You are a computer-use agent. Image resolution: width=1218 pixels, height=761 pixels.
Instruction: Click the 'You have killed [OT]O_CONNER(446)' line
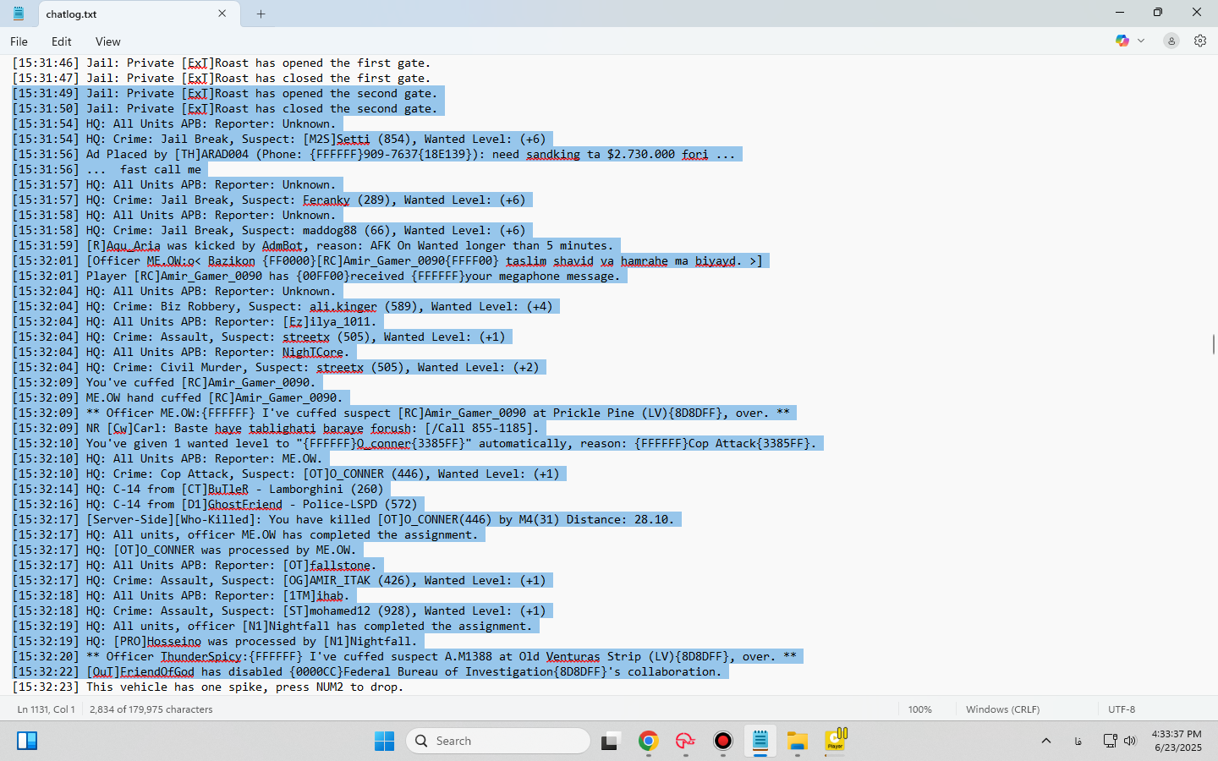click(343, 519)
